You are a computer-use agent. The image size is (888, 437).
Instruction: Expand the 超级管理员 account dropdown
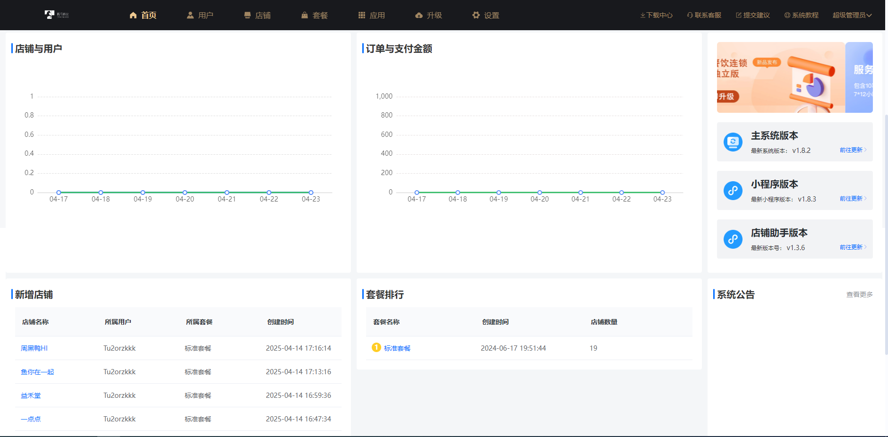[852, 15]
